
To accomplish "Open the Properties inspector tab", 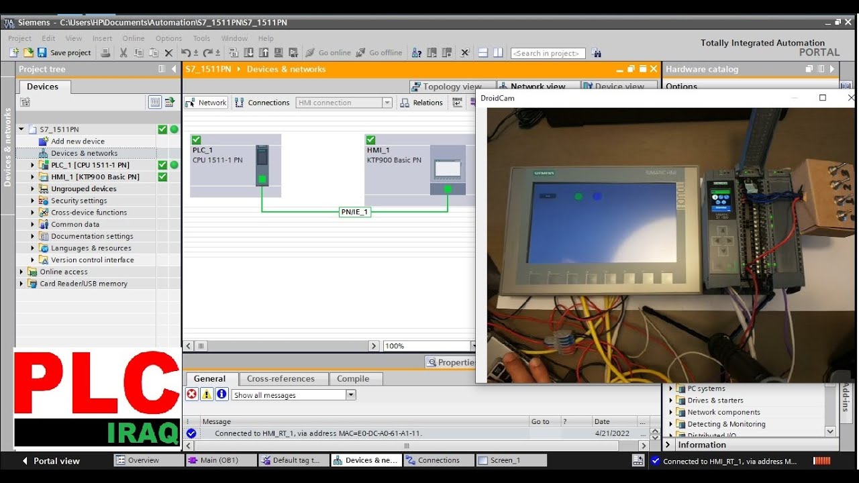I will pyautogui.click(x=450, y=362).
